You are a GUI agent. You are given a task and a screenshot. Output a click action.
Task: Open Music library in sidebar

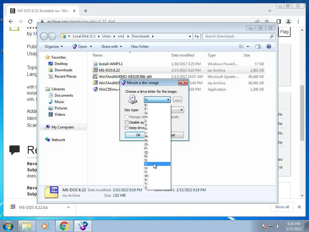59,102
